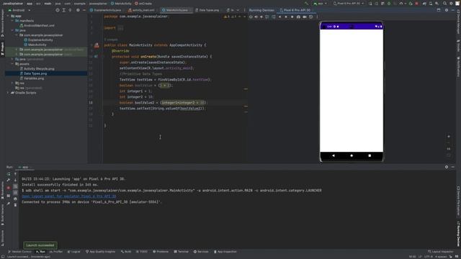The width and height of the screenshot is (461, 259).
Task: Click zoom in plus on emulator panel
Action: pyautogui.click(x=449, y=137)
